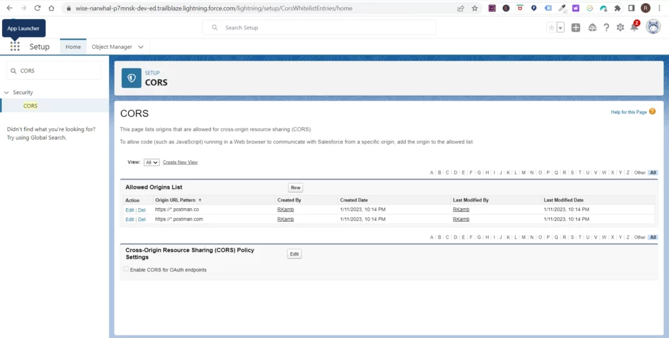The image size is (669, 338).
Task: Filter top alphabet bar by letter P
Action: tap(548, 173)
